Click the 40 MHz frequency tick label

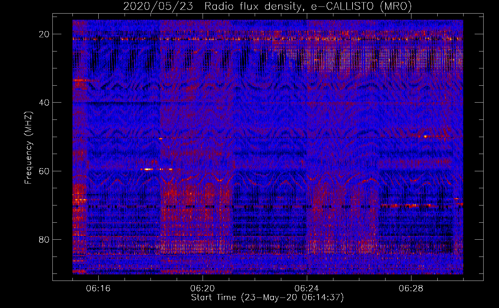(44, 103)
